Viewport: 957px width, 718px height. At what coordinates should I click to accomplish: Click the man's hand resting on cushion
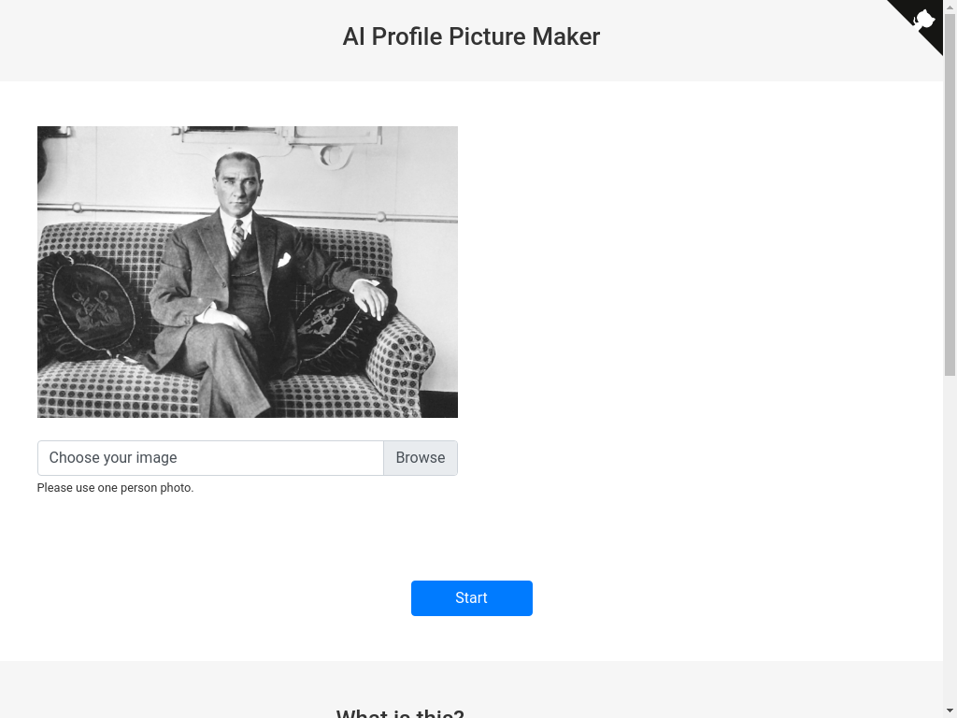pyautogui.click(x=372, y=299)
